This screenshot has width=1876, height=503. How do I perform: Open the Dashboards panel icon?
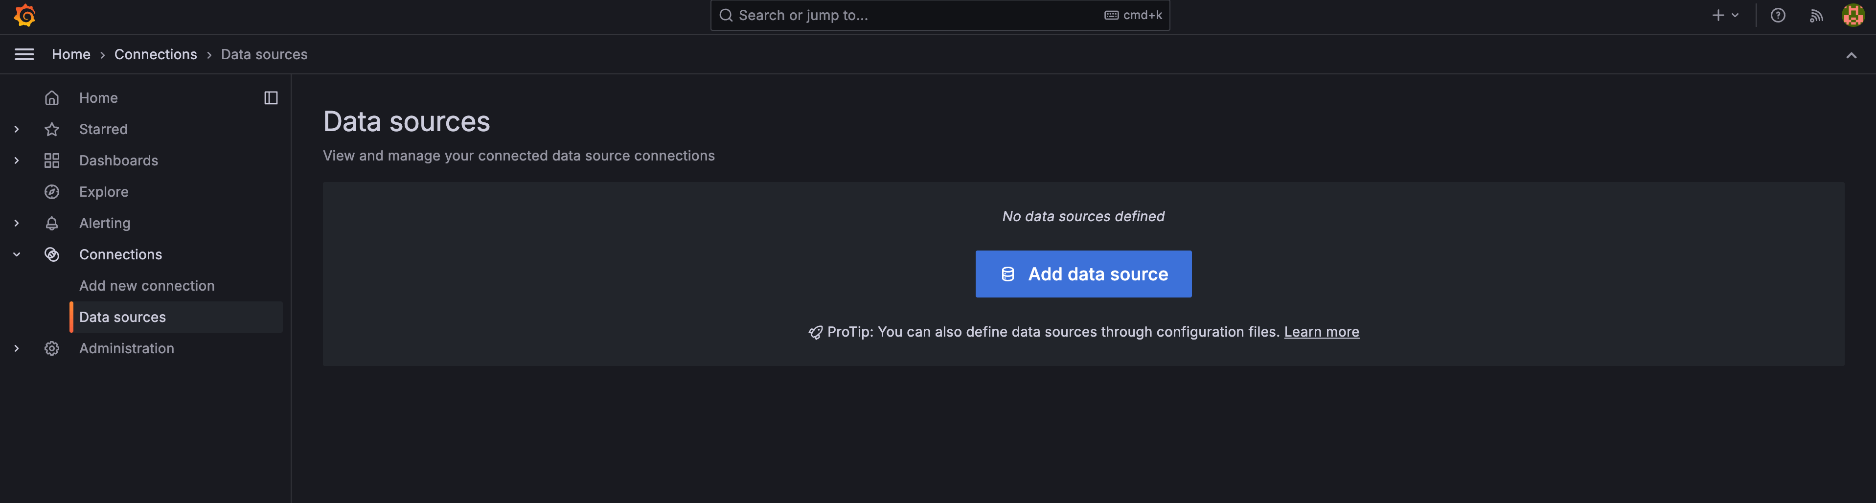[52, 160]
